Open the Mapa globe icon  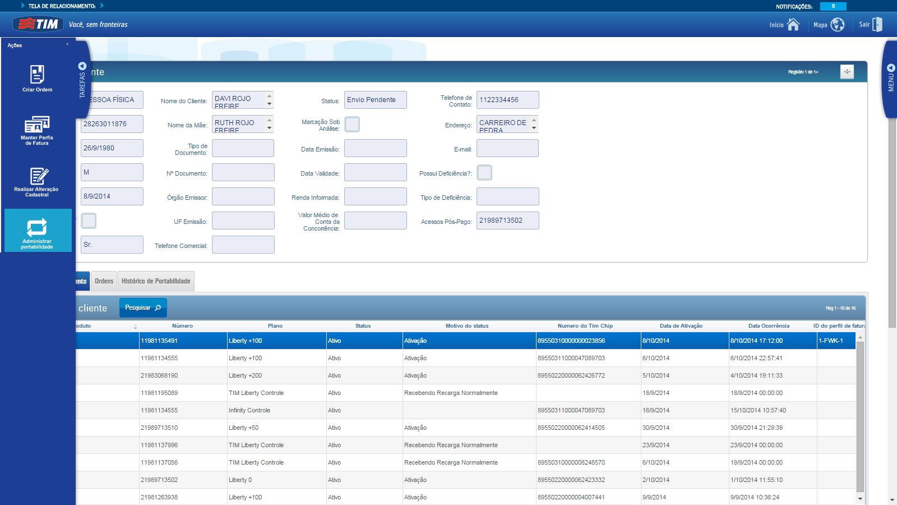[838, 25]
